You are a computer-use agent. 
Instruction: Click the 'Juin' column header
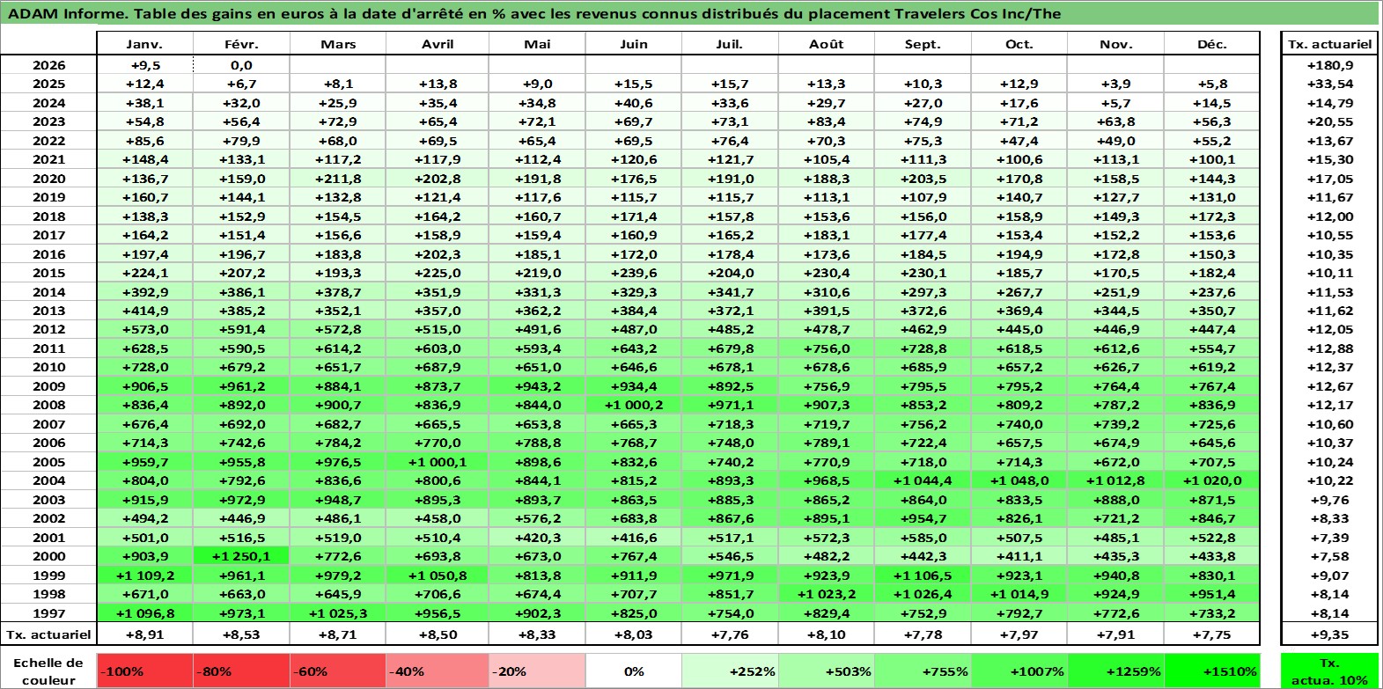tap(634, 44)
